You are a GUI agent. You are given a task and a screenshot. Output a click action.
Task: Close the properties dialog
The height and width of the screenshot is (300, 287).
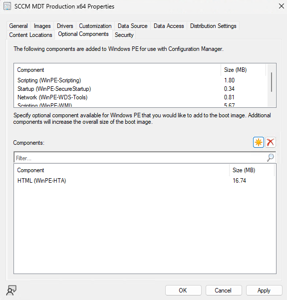[x=282, y=6]
